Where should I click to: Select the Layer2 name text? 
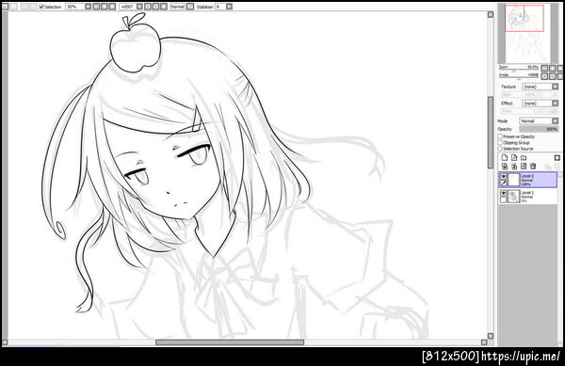527,176
